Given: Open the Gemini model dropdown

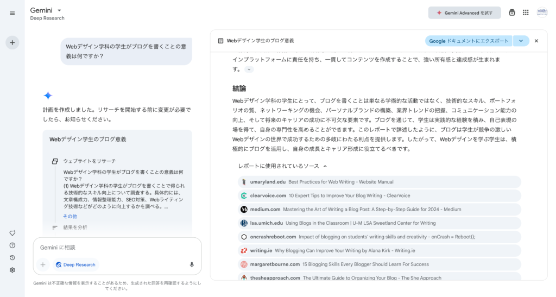Looking at the screenshot, I should [x=59, y=10].
